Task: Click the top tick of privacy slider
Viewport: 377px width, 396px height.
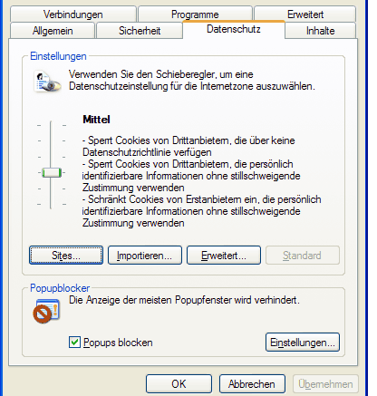Action: pyautogui.click(x=52, y=125)
